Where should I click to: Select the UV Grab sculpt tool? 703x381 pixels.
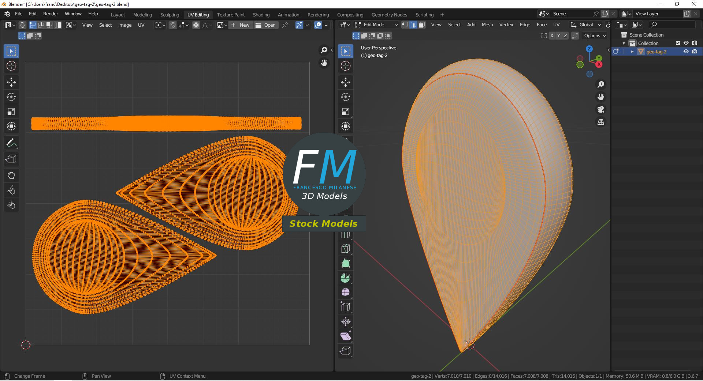(11, 176)
